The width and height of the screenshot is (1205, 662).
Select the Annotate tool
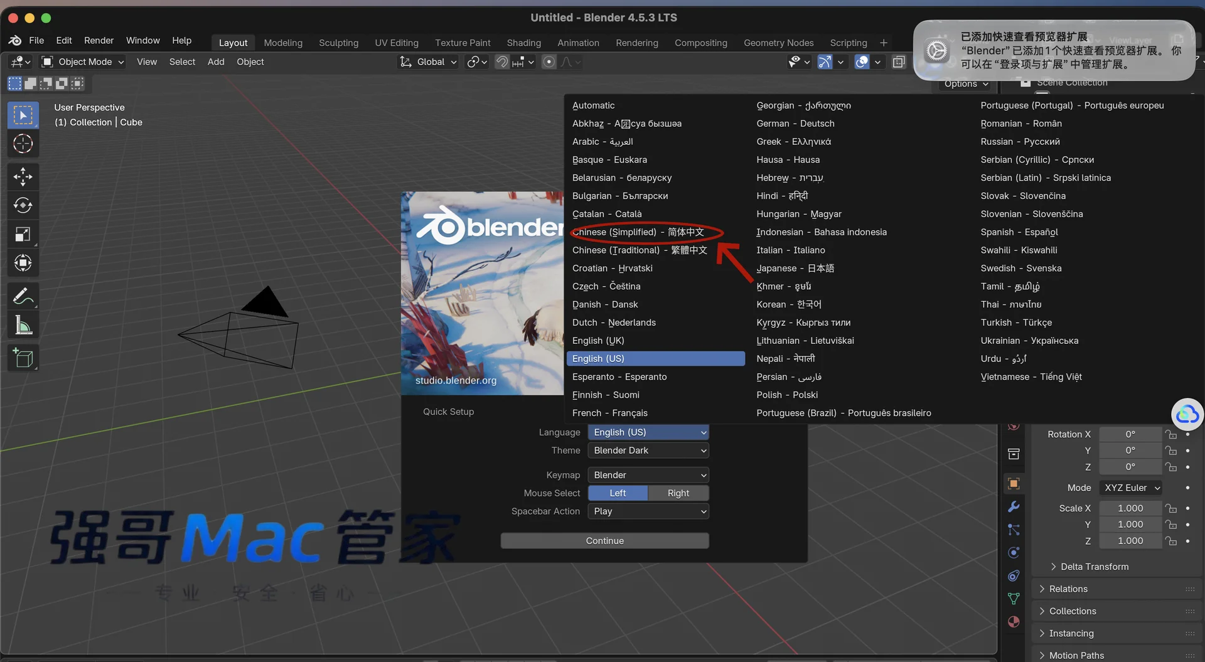(x=23, y=296)
